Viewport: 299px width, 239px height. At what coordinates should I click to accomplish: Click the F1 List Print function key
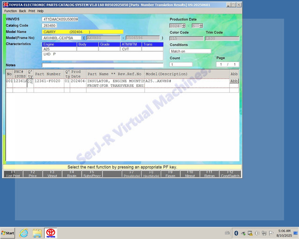pos(13,174)
